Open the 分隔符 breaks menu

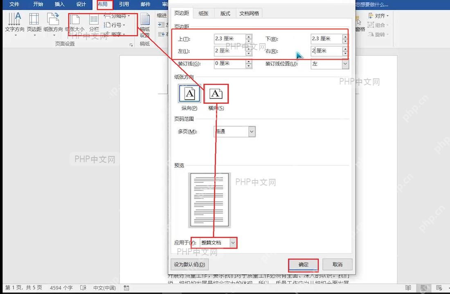[117, 16]
